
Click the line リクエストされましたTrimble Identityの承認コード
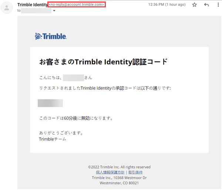pos(105,88)
